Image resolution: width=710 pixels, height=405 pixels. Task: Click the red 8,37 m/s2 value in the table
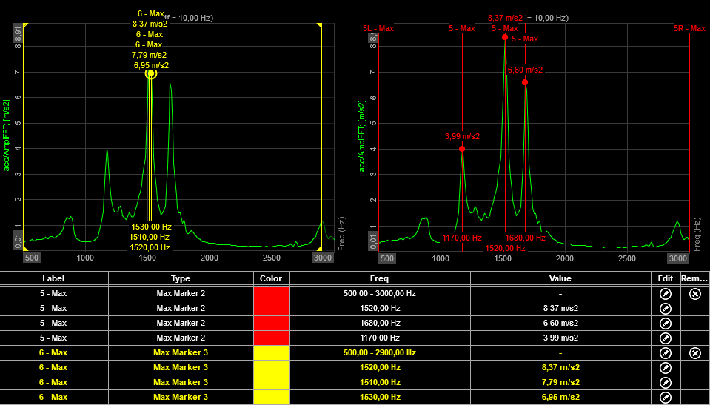560,309
